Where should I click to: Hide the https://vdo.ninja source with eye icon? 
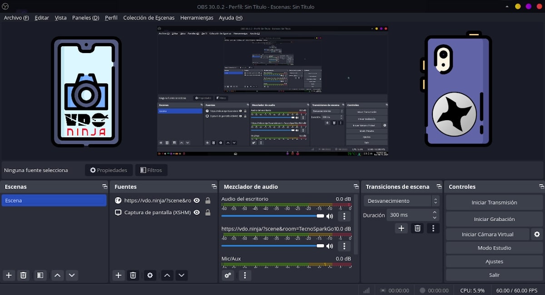point(197,200)
